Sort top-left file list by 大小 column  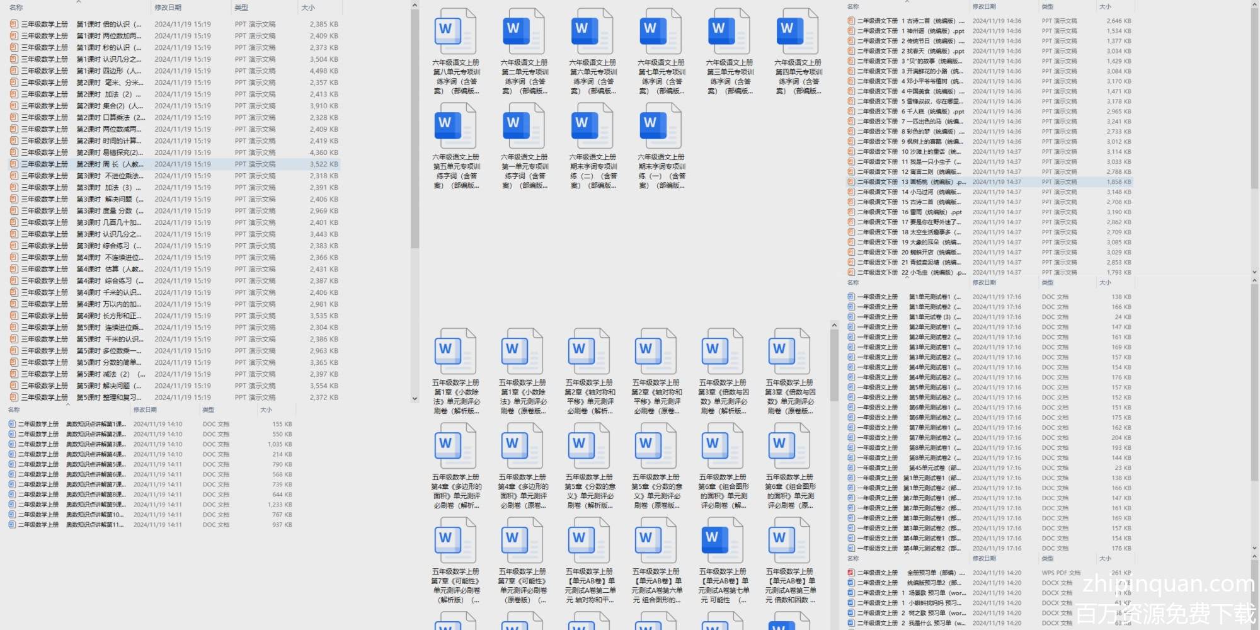(x=308, y=8)
